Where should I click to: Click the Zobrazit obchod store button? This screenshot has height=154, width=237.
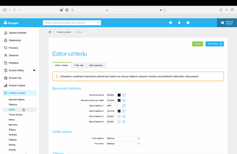(227, 23)
